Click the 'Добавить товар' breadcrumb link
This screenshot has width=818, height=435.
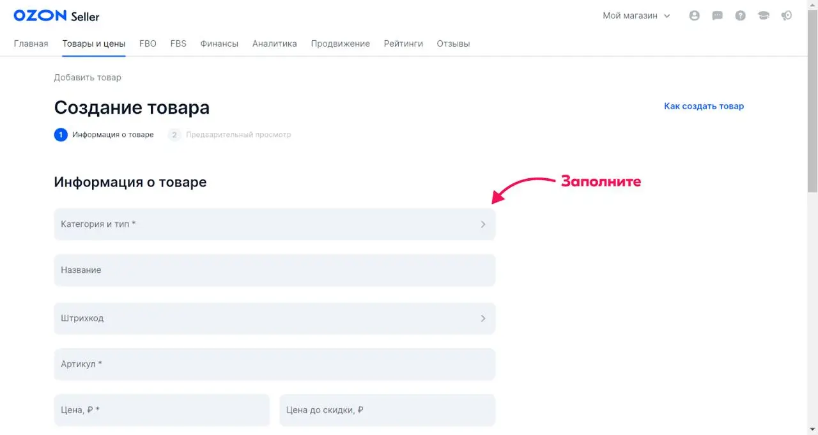point(88,77)
